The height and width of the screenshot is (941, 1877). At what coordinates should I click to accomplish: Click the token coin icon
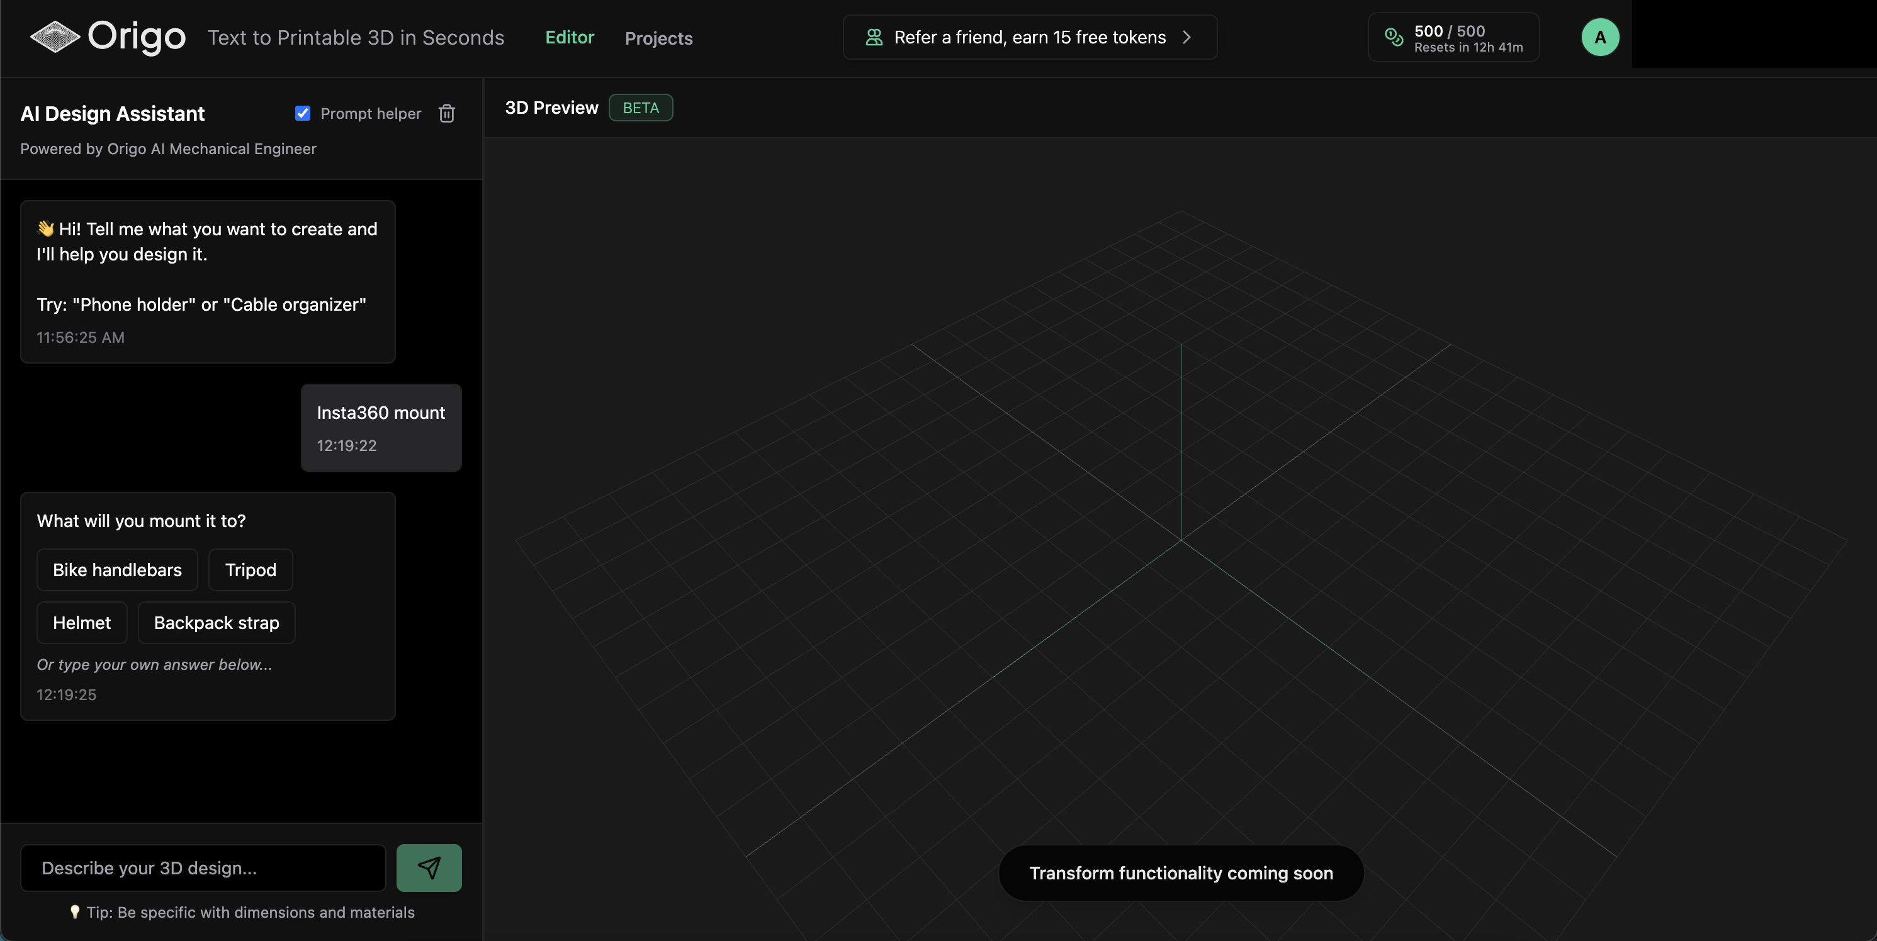(1393, 37)
